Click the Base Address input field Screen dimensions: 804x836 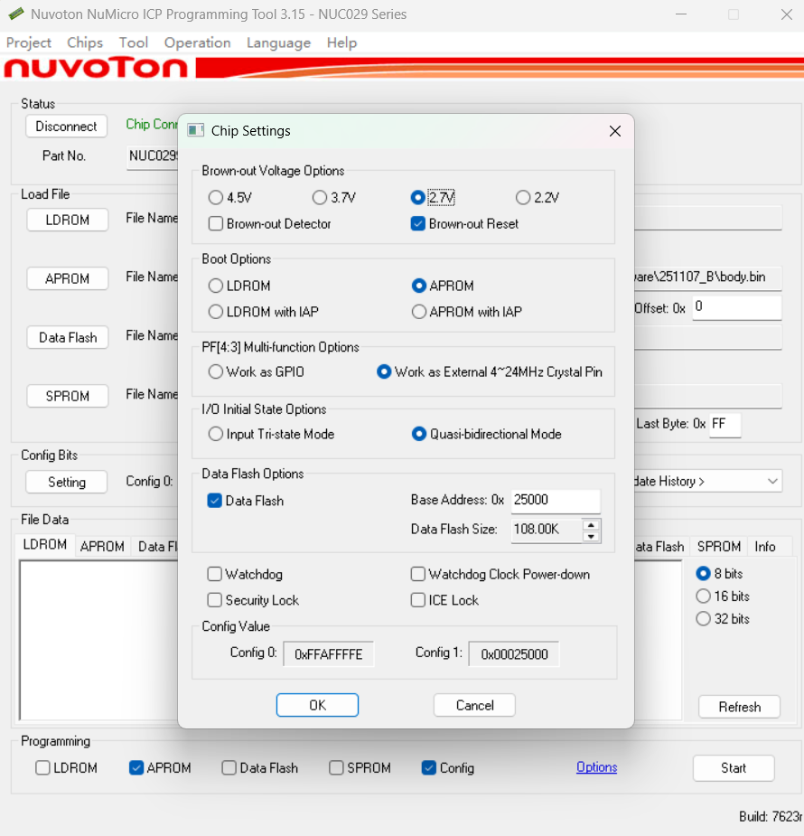coord(555,501)
